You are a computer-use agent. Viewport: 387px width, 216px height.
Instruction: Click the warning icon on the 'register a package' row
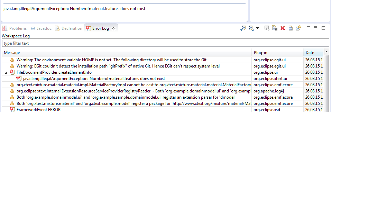(12, 103)
